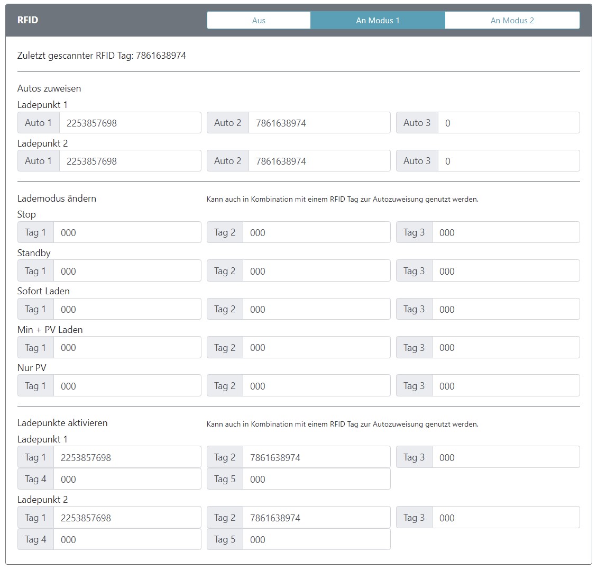
Task: Switch RFID mode to Aus
Action: tap(259, 21)
